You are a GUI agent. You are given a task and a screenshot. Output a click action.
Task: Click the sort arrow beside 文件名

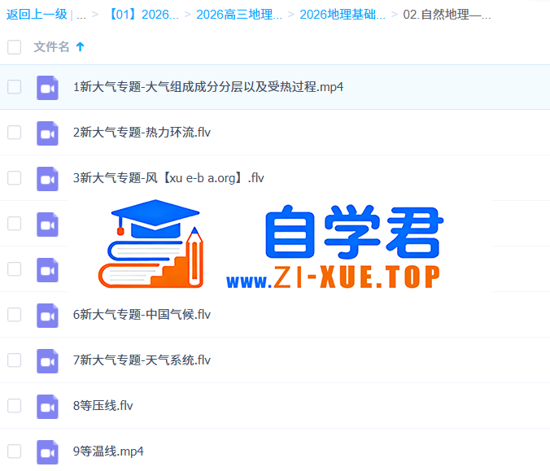click(80, 46)
